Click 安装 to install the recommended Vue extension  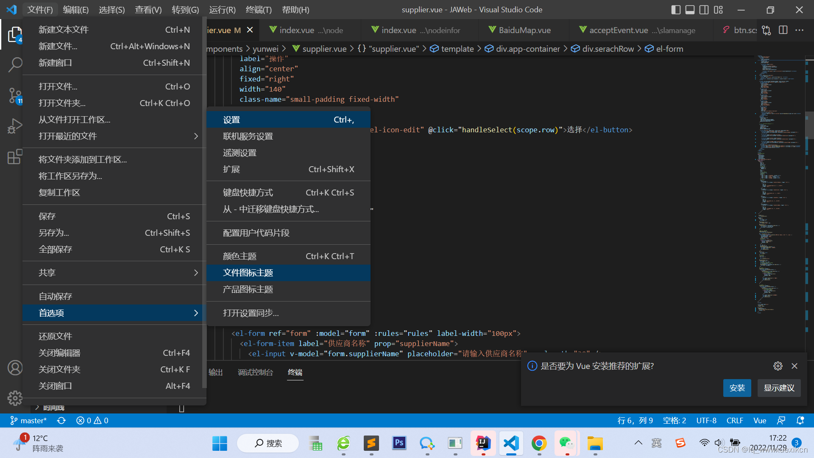point(737,388)
